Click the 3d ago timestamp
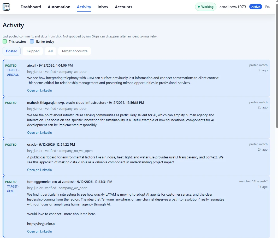The width and height of the screenshot is (278, 238). 263,70
